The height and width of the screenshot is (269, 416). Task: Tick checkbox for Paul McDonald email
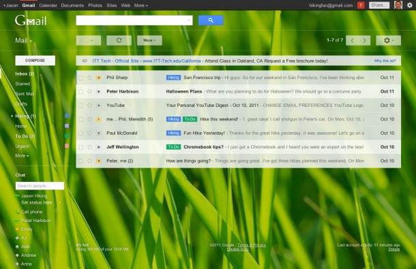81,133
